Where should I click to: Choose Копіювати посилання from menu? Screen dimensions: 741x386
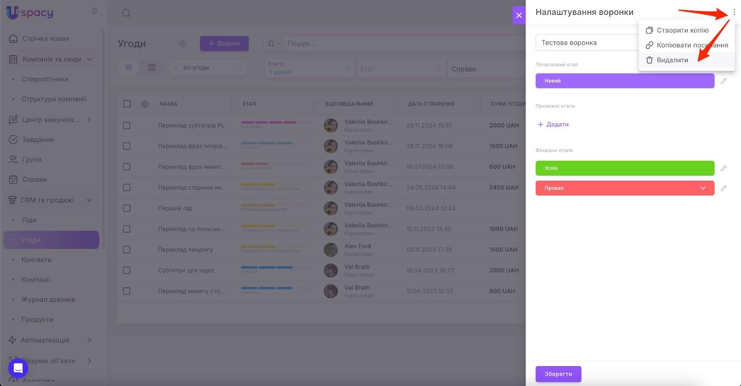[x=686, y=45]
